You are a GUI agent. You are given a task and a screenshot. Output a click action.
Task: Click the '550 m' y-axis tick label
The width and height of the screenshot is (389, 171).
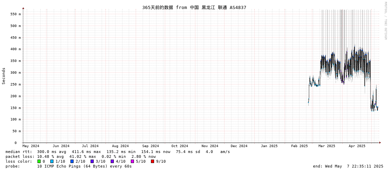pos(16,14)
